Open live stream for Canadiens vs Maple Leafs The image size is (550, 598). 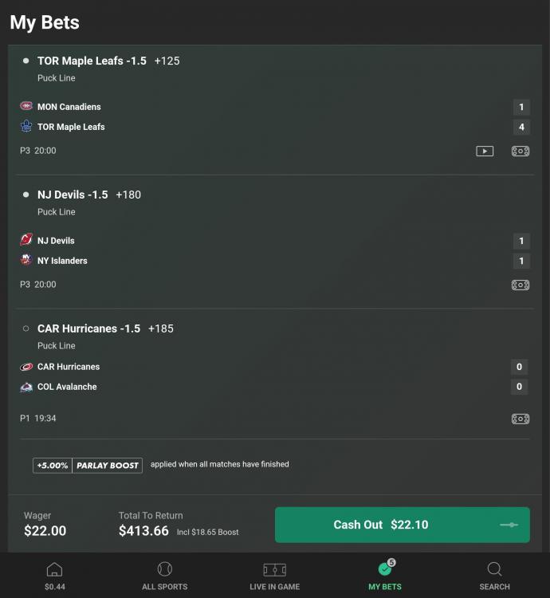[485, 151]
